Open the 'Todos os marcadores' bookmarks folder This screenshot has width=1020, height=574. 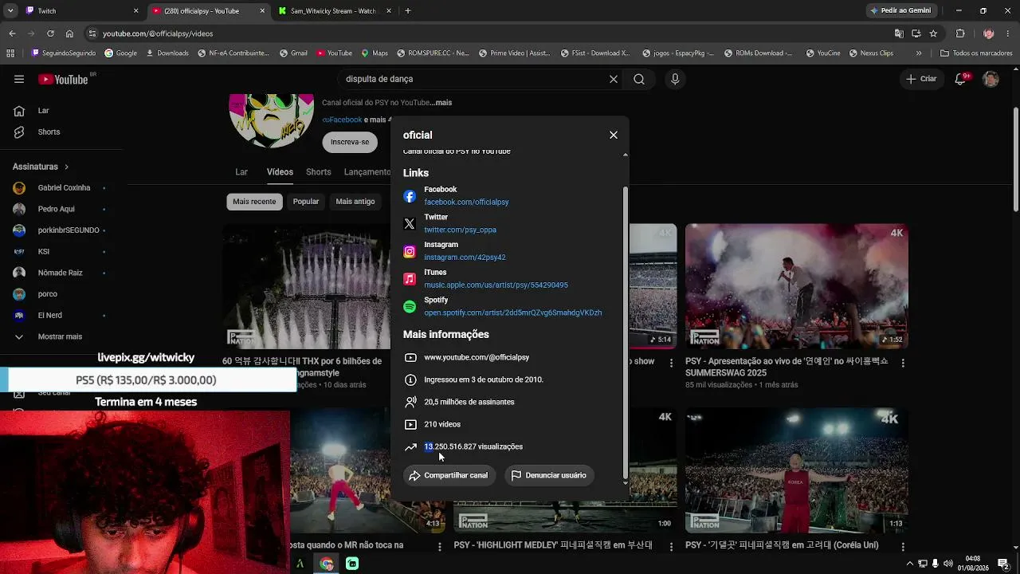coord(976,53)
